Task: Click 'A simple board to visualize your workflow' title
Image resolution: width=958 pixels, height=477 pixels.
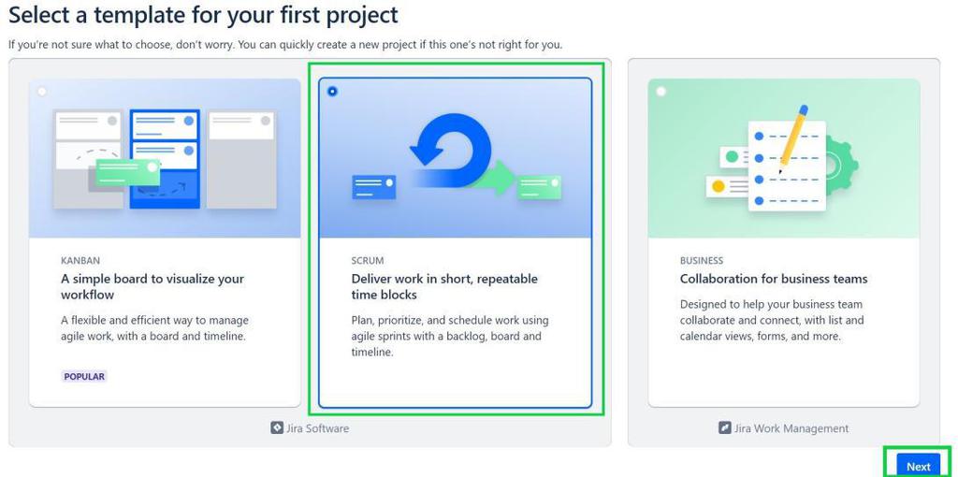Action: point(152,286)
